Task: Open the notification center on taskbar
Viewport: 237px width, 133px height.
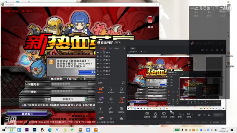Action: [232, 130]
